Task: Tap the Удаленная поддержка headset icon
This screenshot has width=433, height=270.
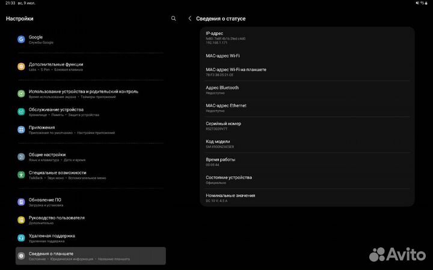Action: [x=21, y=238]
